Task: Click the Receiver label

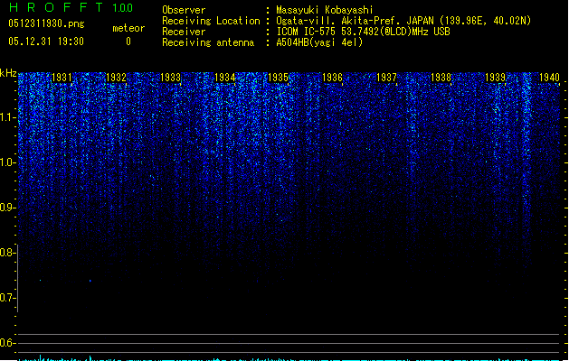Action: (x=184, y=32)
